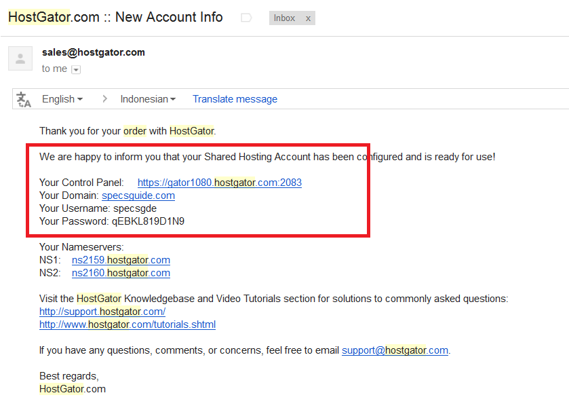Open the gator1080 control panel link

point(219,183)
